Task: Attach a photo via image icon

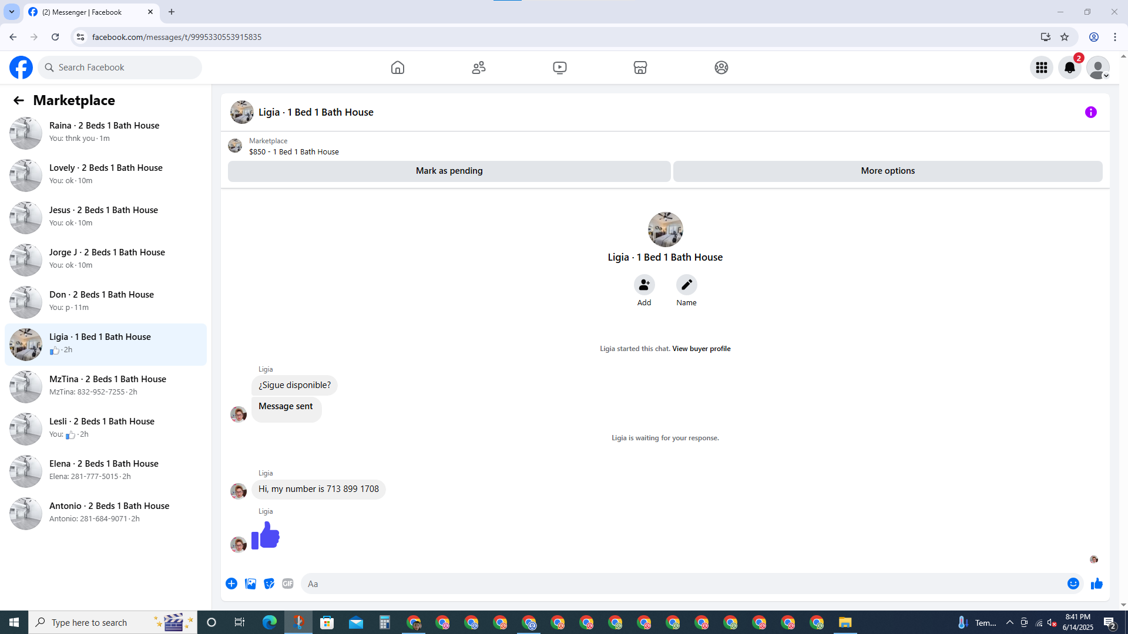Action: click(250, 584)
